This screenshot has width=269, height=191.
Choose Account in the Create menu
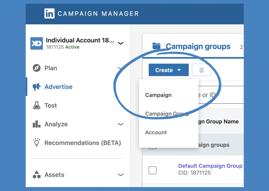point(156,132)
